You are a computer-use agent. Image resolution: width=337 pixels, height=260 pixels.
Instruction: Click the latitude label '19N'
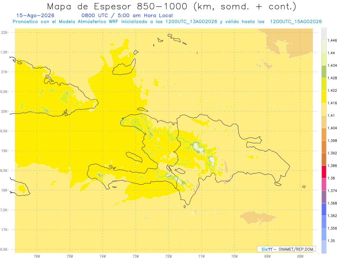point(5,151)
